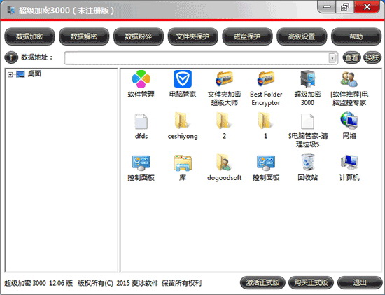This screenshot has height=295, width=385.
Task: Click the up-arrow button beside 数据地址
Action: pyautogui.click(x=11, y=57)
